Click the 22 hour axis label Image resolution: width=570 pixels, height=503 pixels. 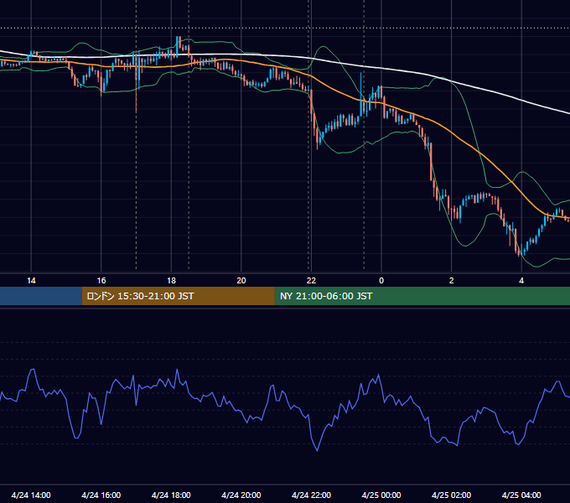click(311, 281)
